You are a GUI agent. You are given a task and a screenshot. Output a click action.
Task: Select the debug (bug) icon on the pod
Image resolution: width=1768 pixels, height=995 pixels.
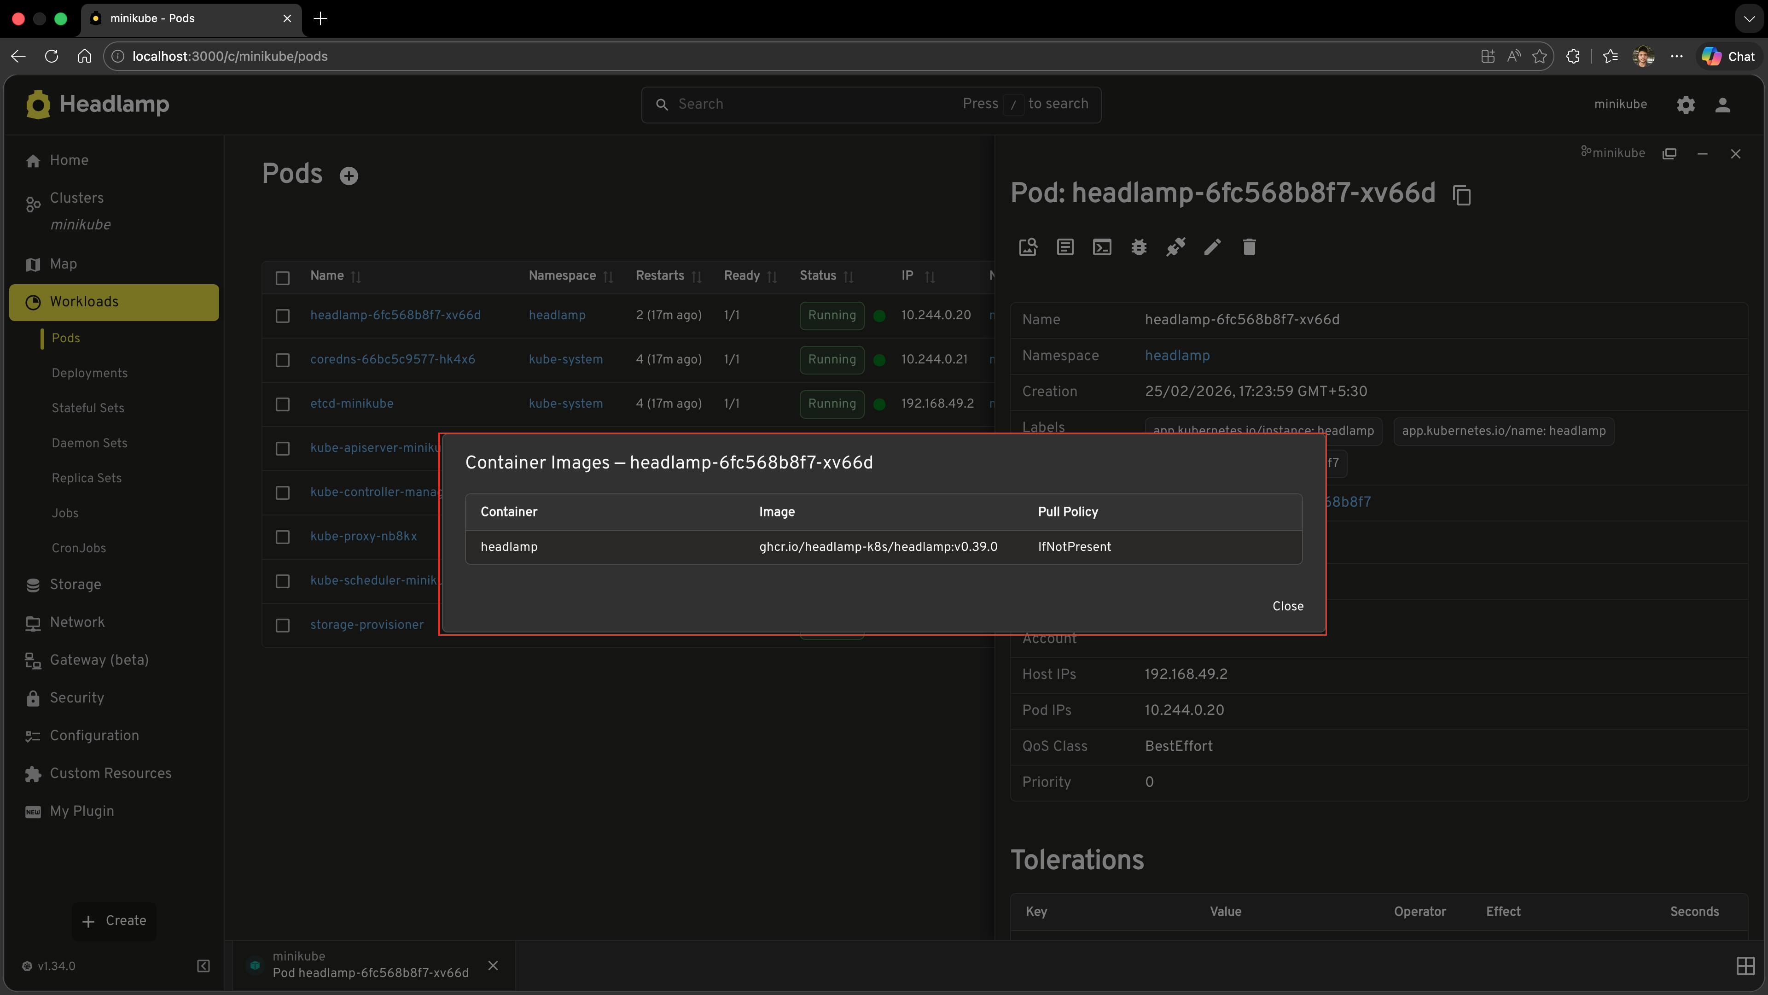coord(1139,247)
